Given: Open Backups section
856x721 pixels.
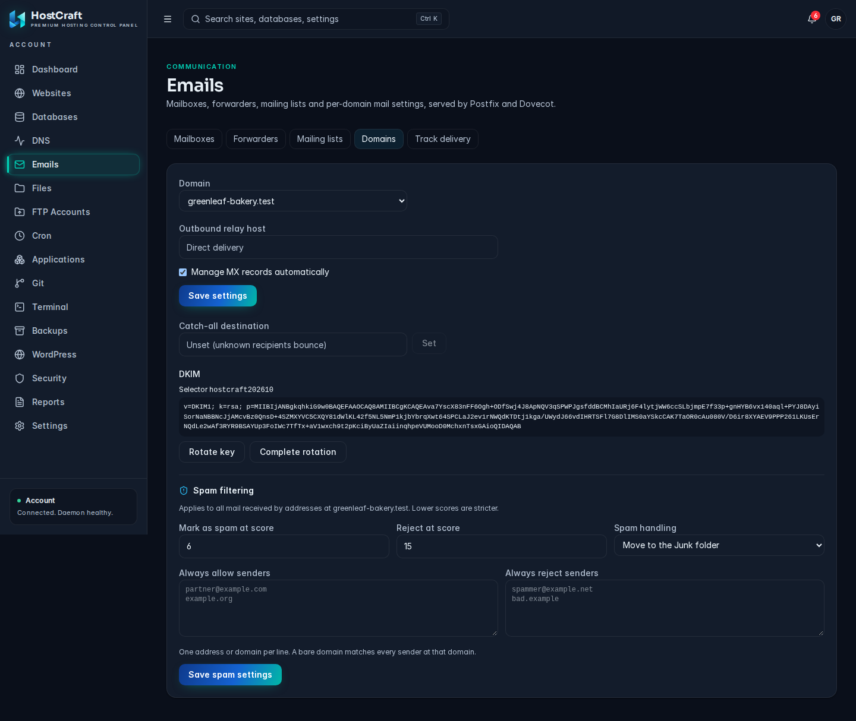Looking at the screenshot, I should coord(73,331).
